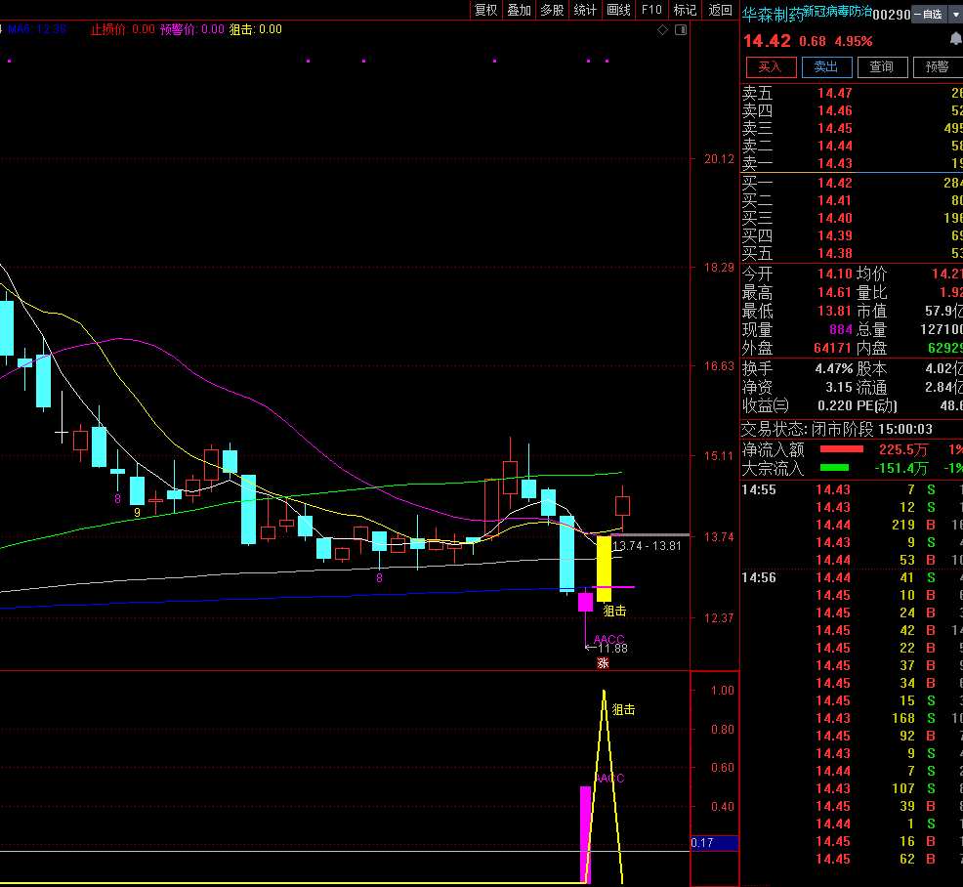Screen dimensions: 963x887
Task: Click the 卖出 sell button
Action: coord(826,67)
